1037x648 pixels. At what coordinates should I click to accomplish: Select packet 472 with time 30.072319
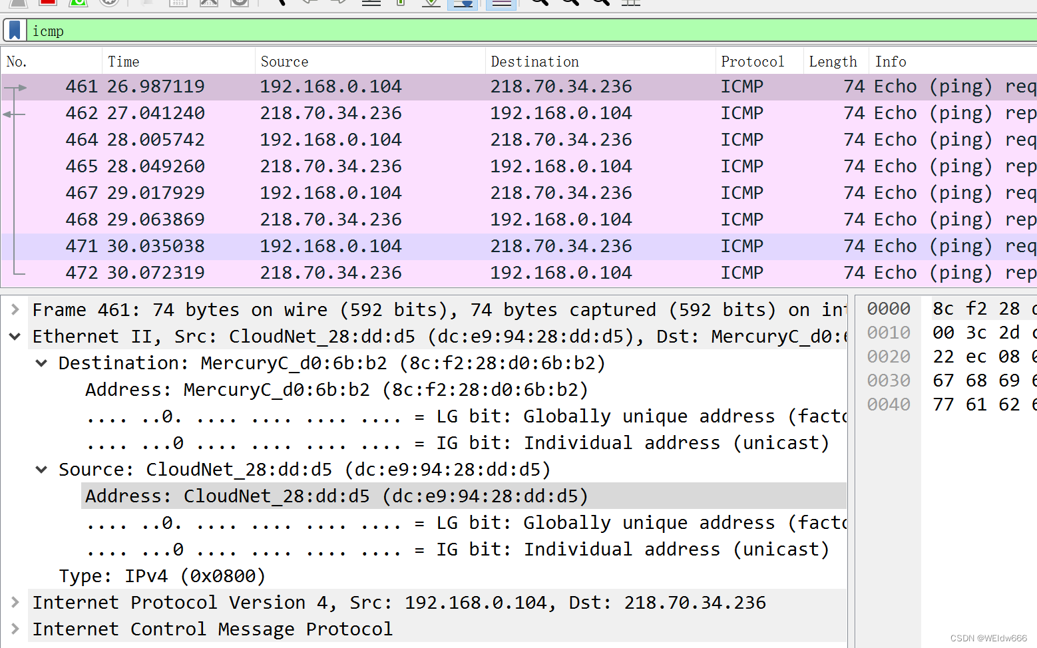[x=518, y=273]
